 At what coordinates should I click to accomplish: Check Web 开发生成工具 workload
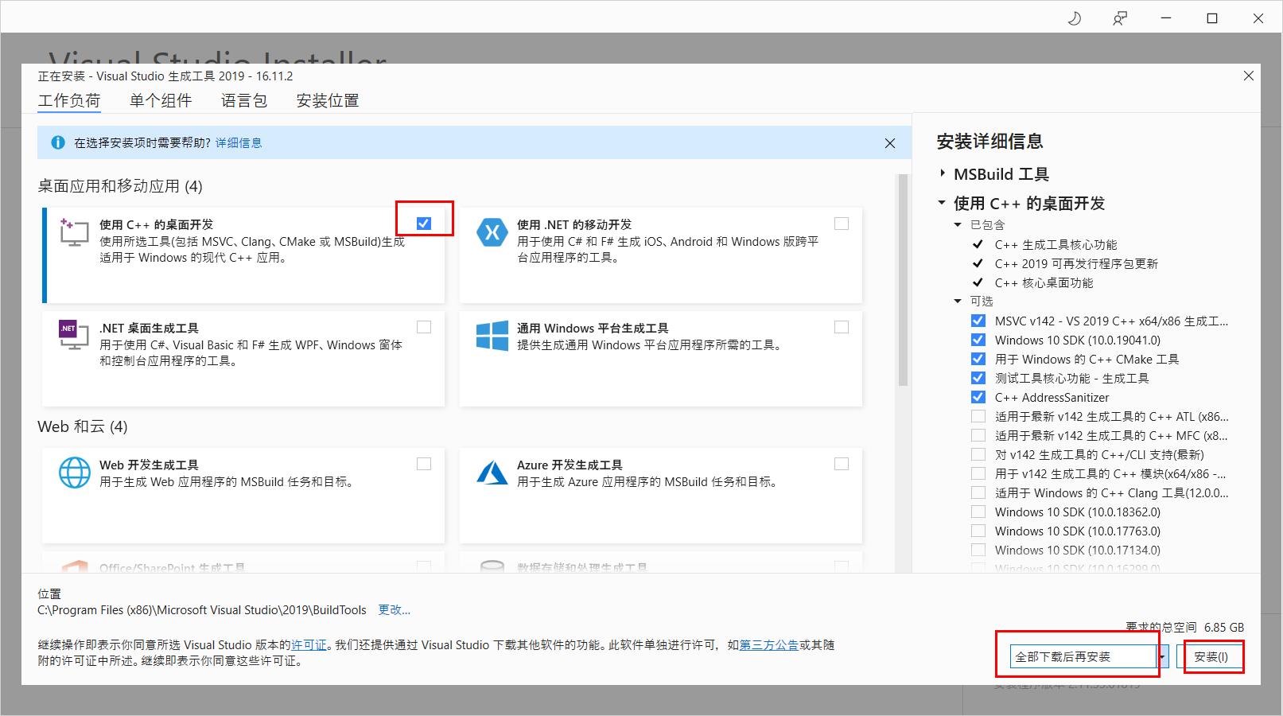424,464
